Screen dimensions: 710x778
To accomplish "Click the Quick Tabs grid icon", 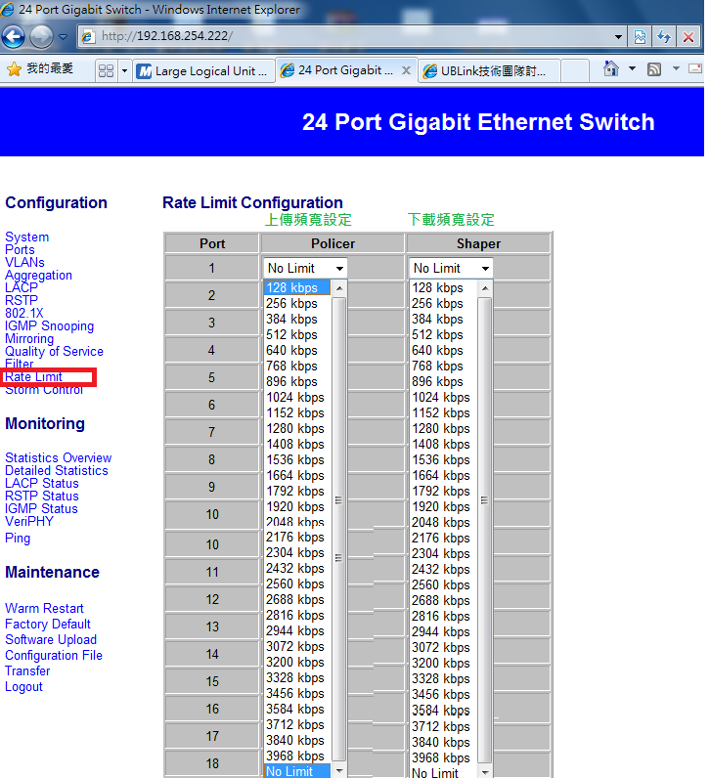I will pyautogui.click(x=106, y=71).
